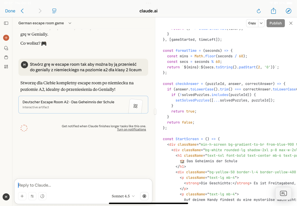Tap Done to close the browser
Screen dimensions: 297x206
coord(10,11)
